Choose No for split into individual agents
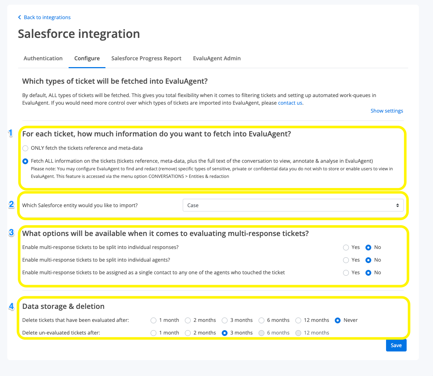Screen dimensions: 433x376 click(x=368, y=260)
